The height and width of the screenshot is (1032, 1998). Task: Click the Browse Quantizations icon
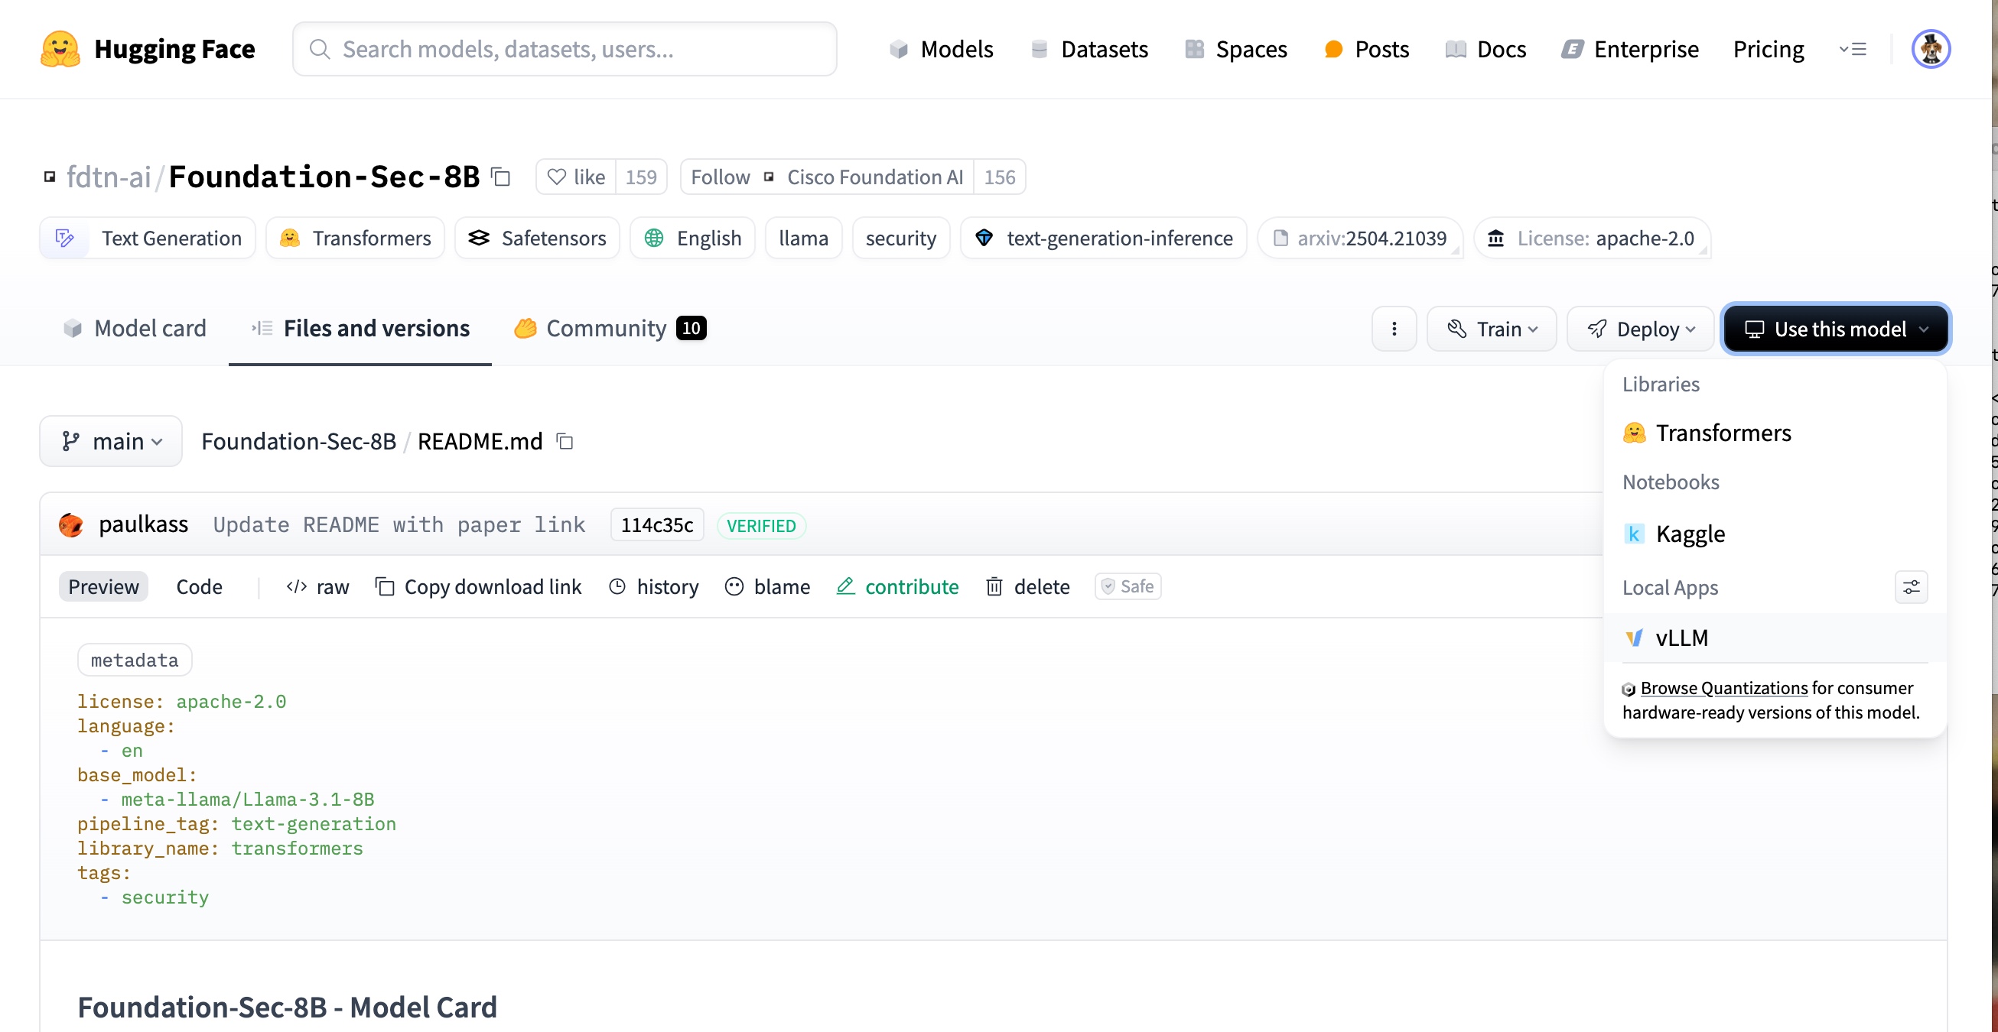tap(1629, 689)
